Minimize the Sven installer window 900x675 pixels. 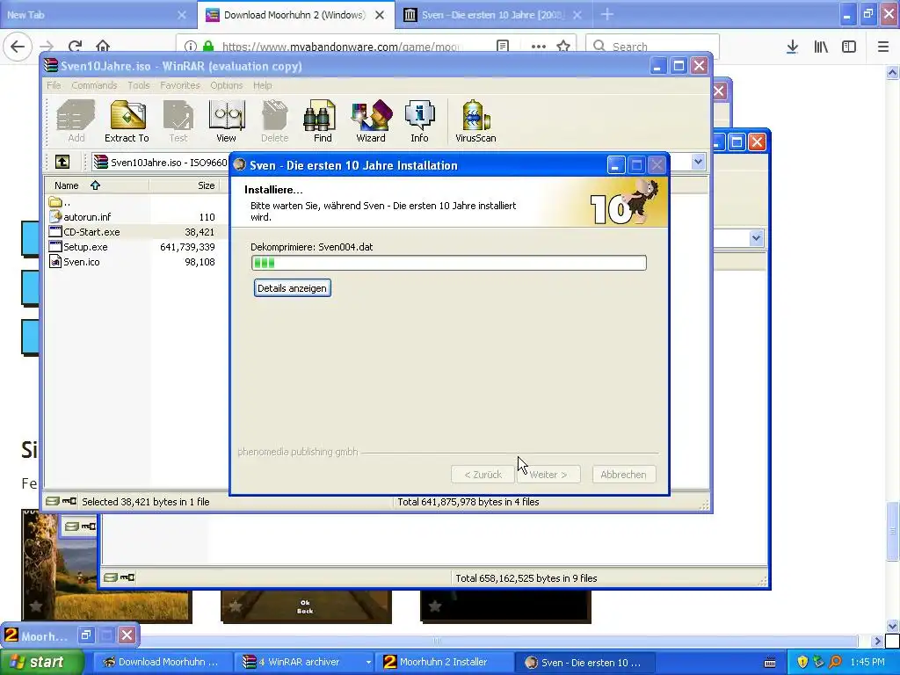point(615,165)
